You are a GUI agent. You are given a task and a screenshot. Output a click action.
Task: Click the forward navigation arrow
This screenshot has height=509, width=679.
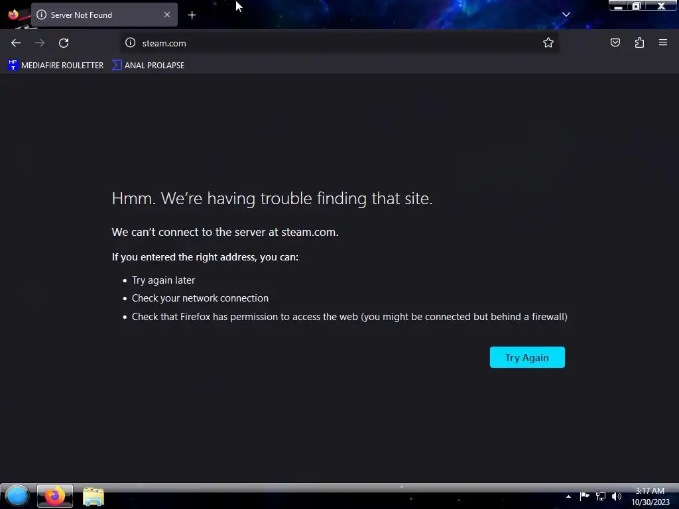pos(40,43)
